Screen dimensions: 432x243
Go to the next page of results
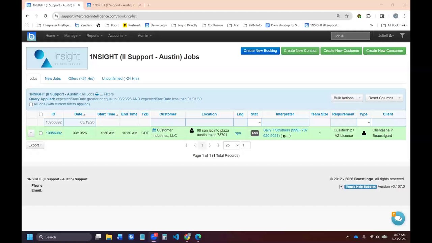[x=210, y=145]
